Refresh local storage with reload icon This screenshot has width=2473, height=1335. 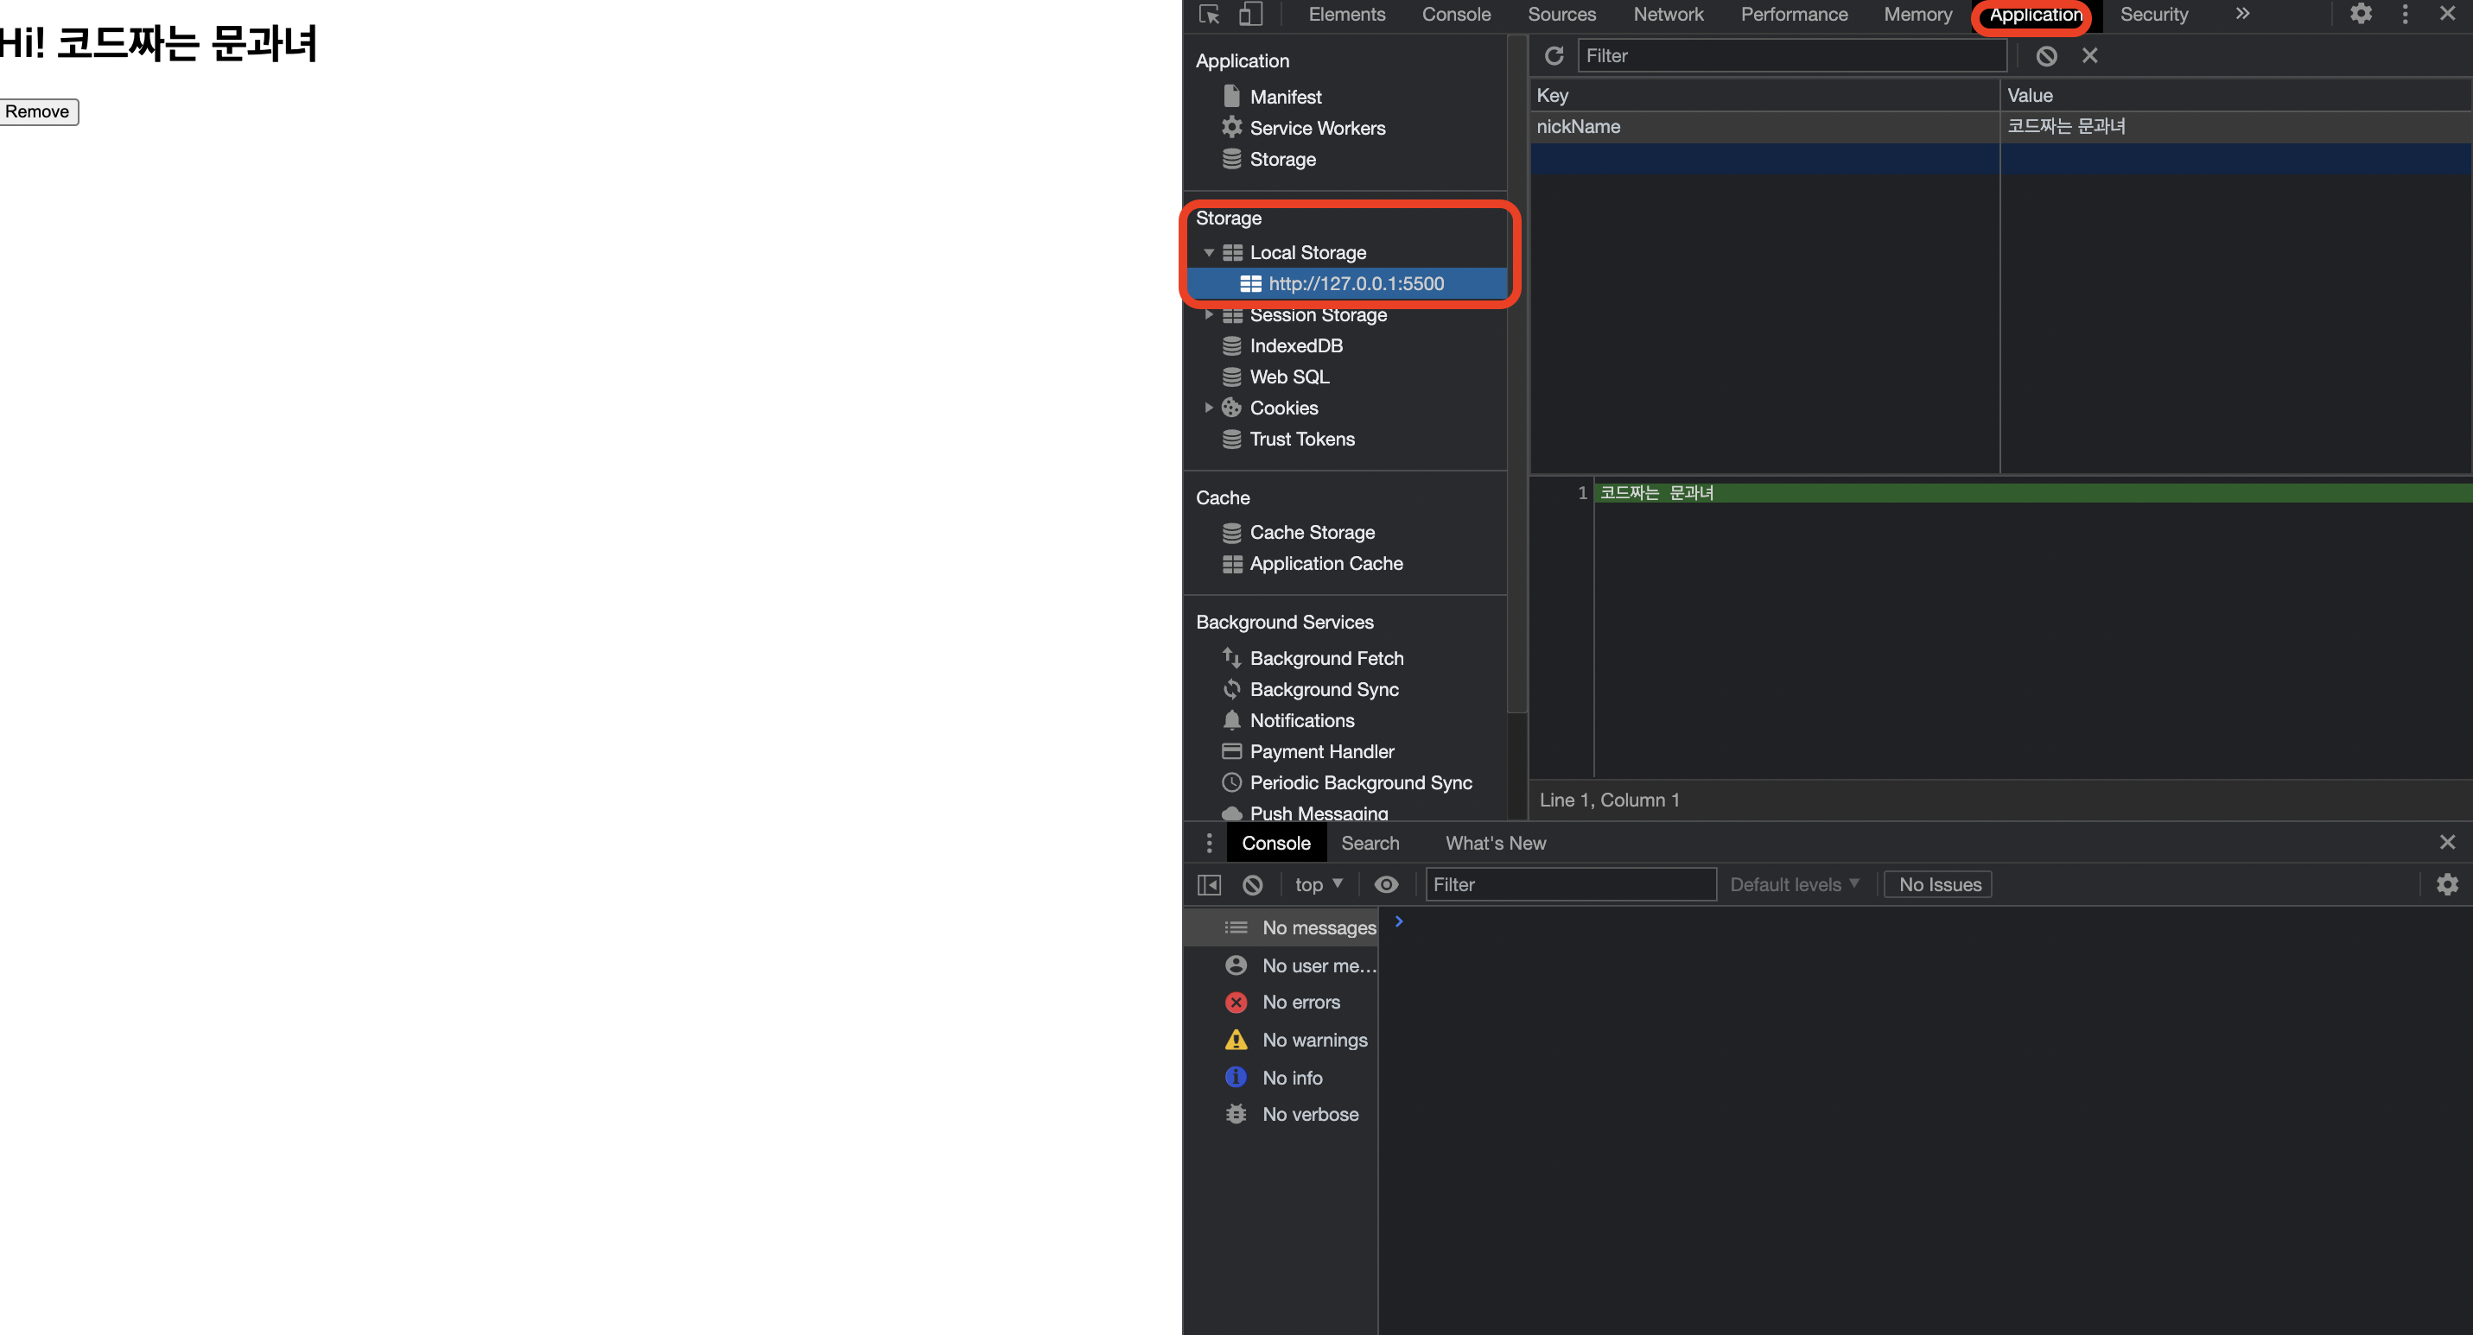tap(1554, 55)
